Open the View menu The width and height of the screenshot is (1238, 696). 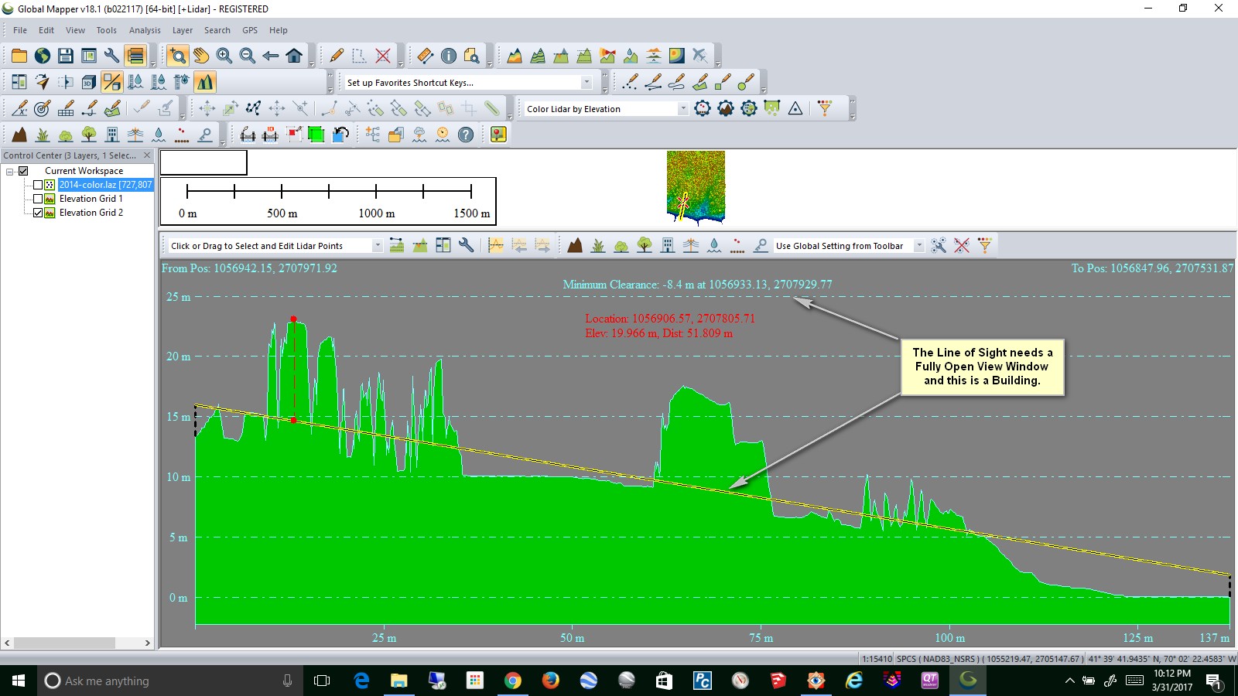(75, 30)
